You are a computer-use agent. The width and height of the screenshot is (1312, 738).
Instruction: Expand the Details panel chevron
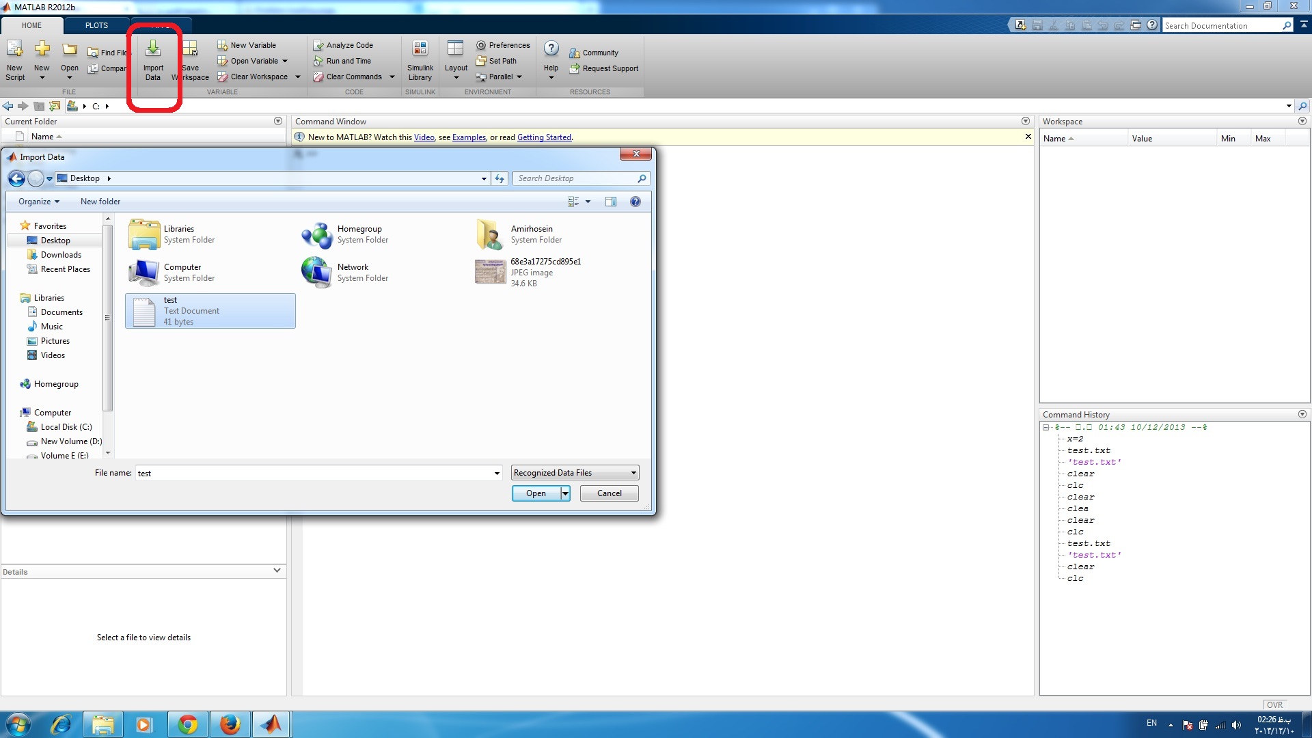(x=277, y=571)
